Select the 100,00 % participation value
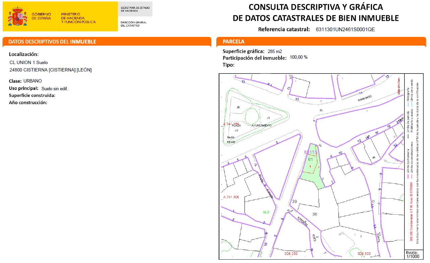Image resolution: width=430 pixels, height=263 pixels. coord(299,57)
